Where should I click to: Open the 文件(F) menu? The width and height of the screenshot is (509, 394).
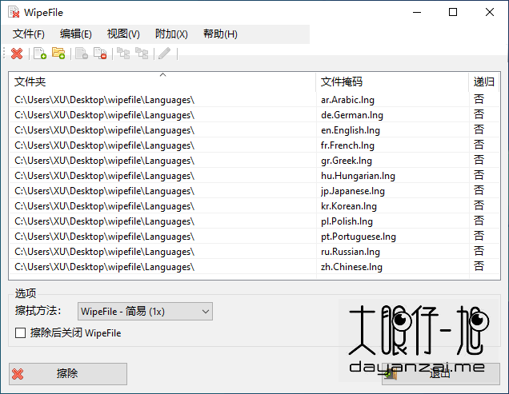pyautogui.click(x=29, y=34)
